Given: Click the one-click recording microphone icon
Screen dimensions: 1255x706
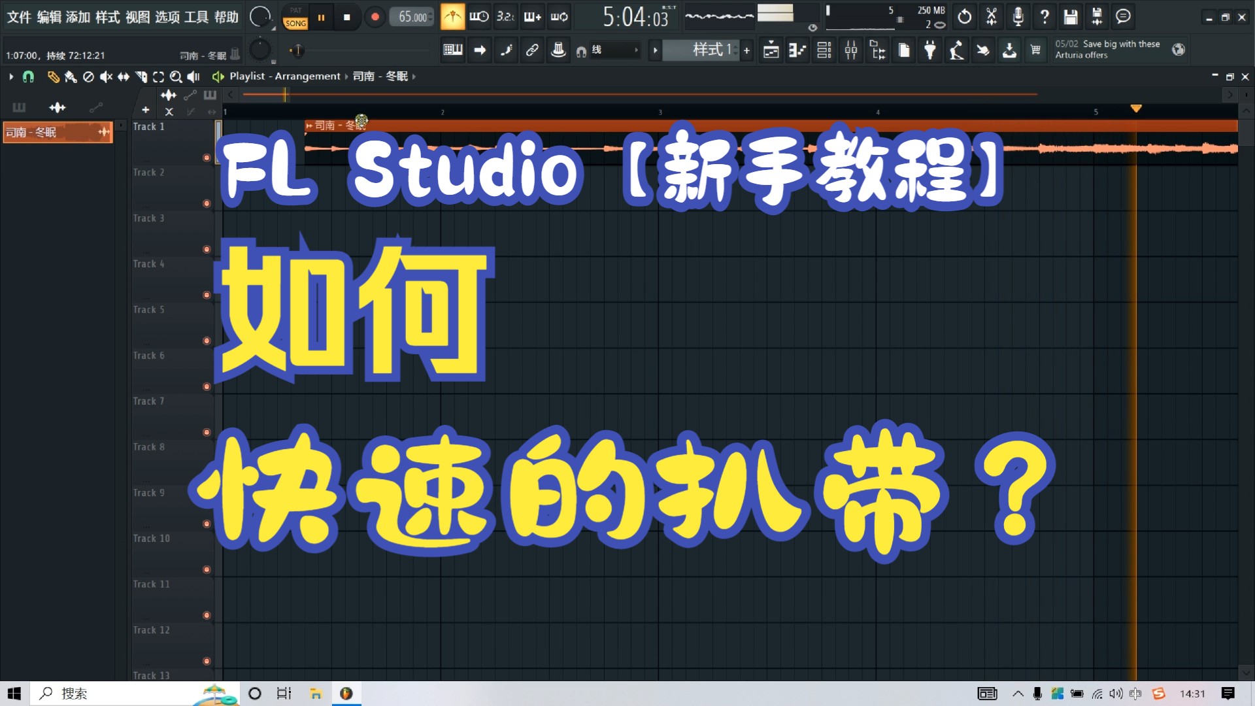Looking at the screenshot, I should coord(1018,17).
